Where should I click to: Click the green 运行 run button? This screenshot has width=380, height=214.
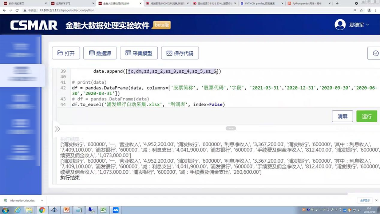point(367,116)
